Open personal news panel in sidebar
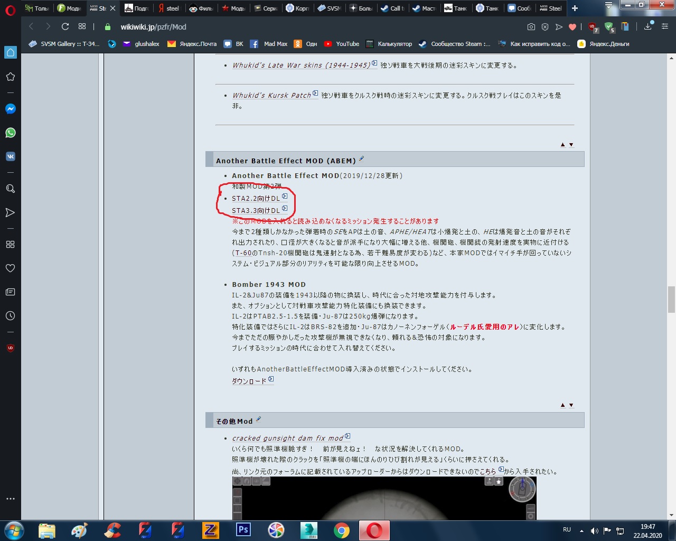Screen dimensions: 676x541 click(10, 292)
